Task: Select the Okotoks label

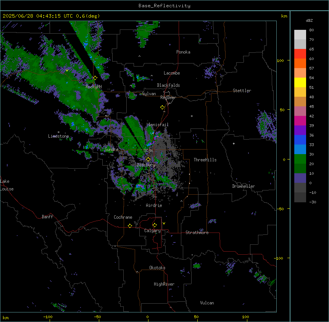Action: tap(157, 268)
